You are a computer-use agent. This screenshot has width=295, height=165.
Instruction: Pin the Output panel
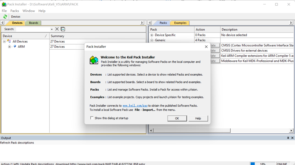(288, 138)
